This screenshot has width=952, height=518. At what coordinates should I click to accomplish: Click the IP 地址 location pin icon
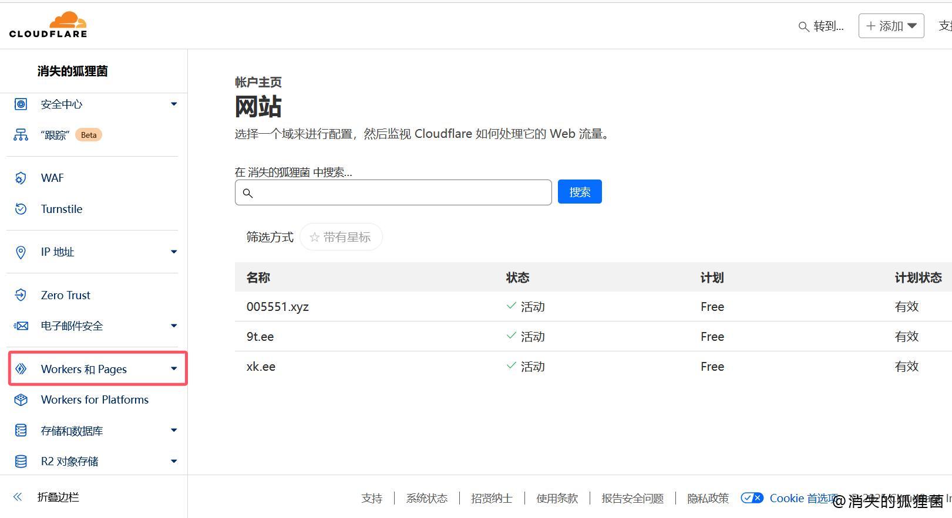tap(21, 252)
